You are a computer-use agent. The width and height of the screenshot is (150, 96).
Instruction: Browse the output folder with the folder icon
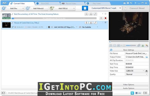[147, 57]
